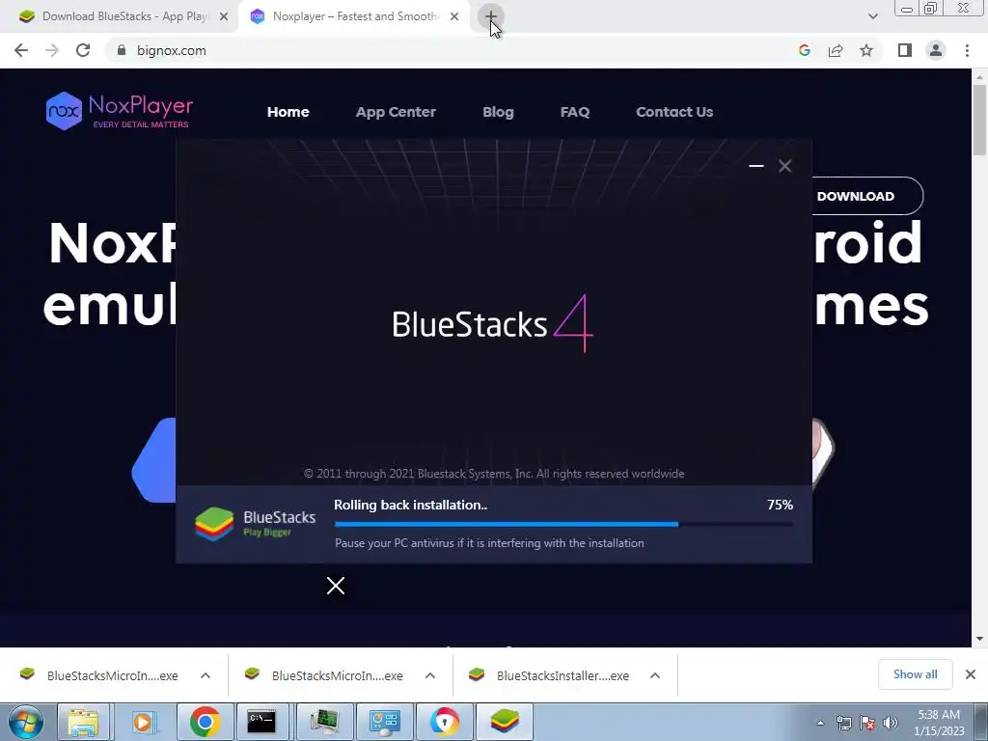Expand options for second BlueStacksMicroIn download
This screenshot has height=741, width=988.
point(430,675)
